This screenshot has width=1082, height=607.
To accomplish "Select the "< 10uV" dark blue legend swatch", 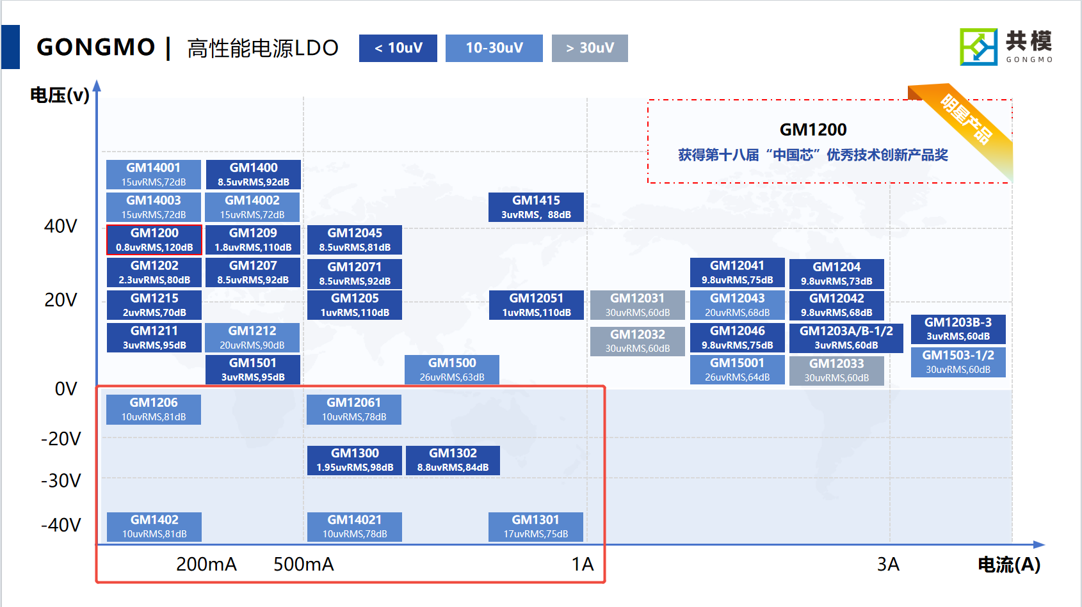I will [398, 48].
